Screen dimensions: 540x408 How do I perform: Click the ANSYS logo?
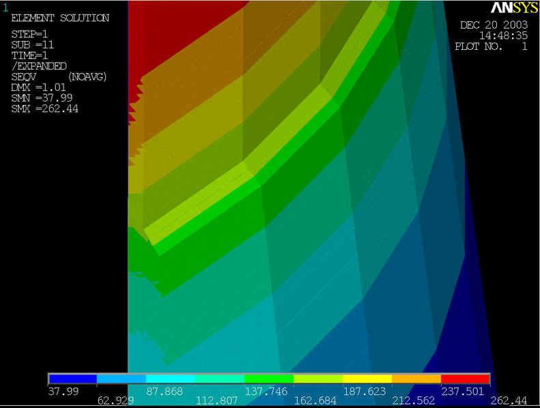click(x=514, y=8)
